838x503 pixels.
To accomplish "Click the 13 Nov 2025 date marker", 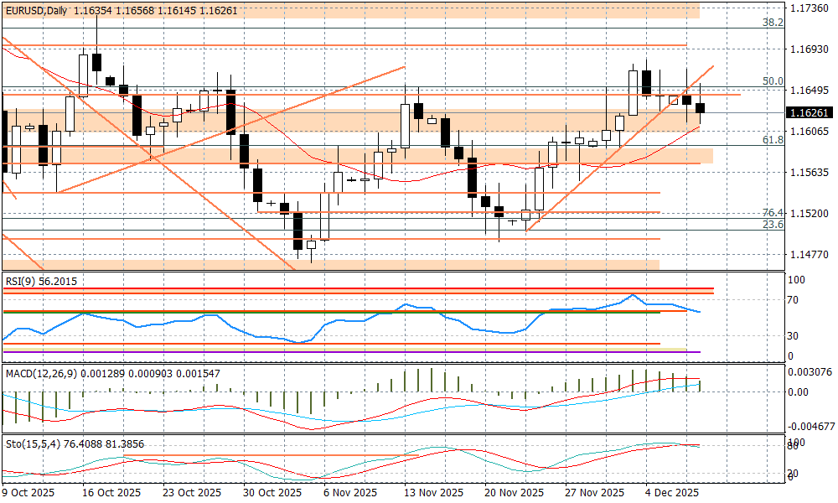I will coord(432,493).
